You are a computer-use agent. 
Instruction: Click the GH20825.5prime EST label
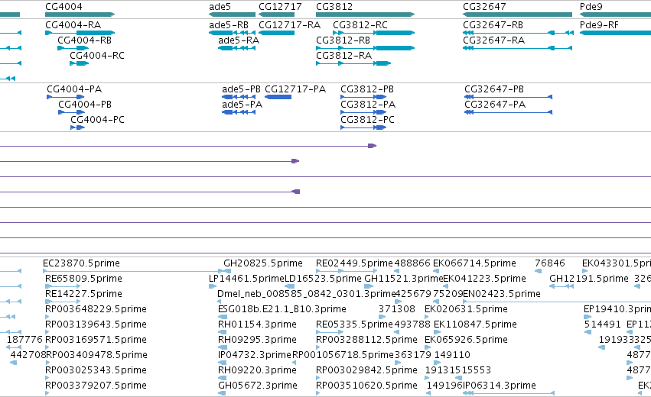pos(263,263)
